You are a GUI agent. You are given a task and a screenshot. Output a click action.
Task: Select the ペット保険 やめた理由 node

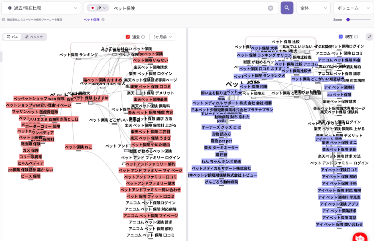(x=150, y=145)
